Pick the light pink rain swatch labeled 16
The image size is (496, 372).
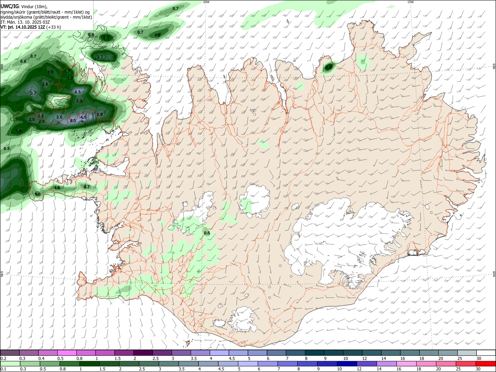point(406,363)
